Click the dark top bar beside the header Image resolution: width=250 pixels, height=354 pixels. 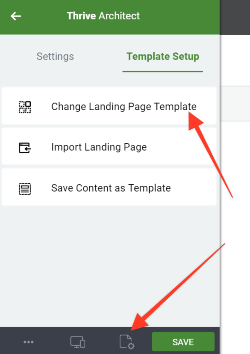pos(235,17)
